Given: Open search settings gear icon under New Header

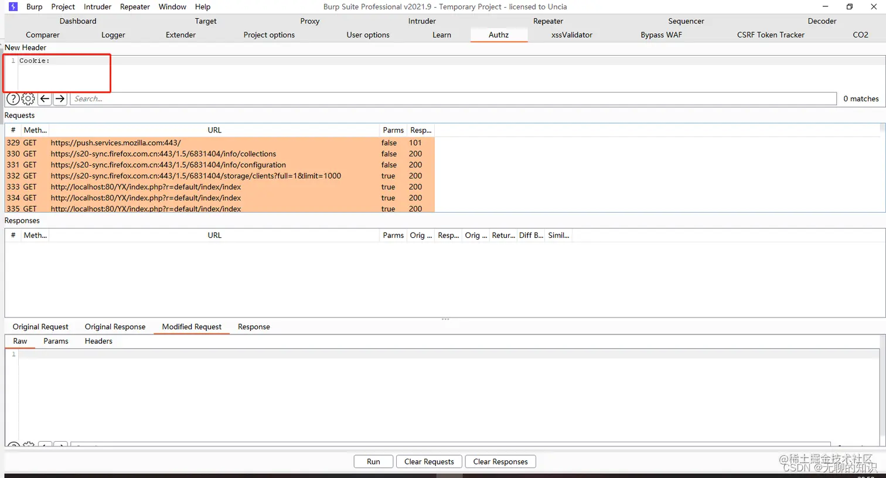Looking at the screenshot, I should (28, 98).
